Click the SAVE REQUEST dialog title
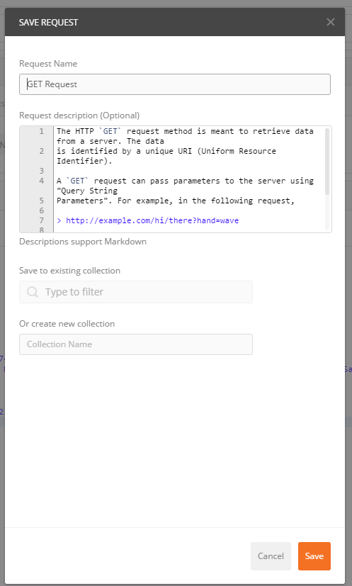This screenshot has width=352, height=586. (x=49, y=23)
